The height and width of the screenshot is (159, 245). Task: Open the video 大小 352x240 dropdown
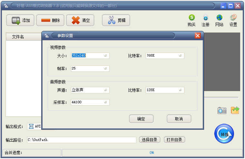[90, 56]
